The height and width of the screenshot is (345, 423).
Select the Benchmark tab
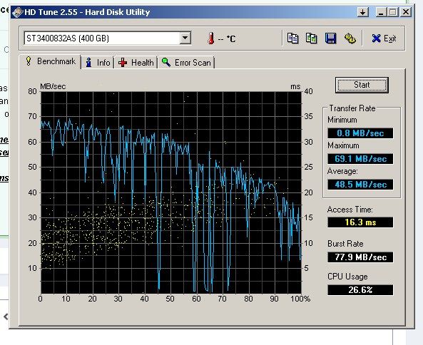51,61
